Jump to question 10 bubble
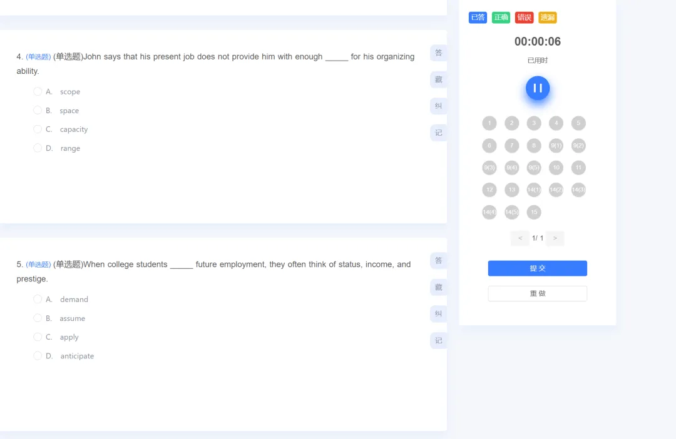This screenshot has height=439, width=676. (556, 168)
